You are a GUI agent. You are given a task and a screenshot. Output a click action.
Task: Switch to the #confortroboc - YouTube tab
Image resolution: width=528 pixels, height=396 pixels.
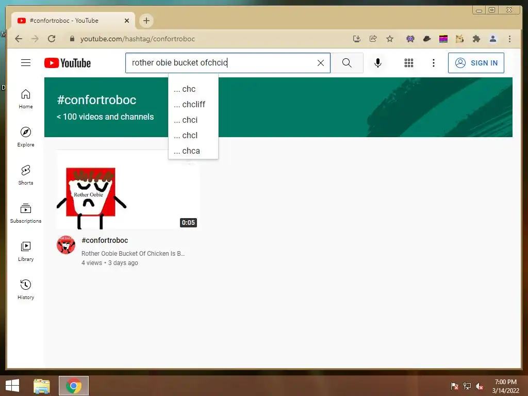point(72,21)
